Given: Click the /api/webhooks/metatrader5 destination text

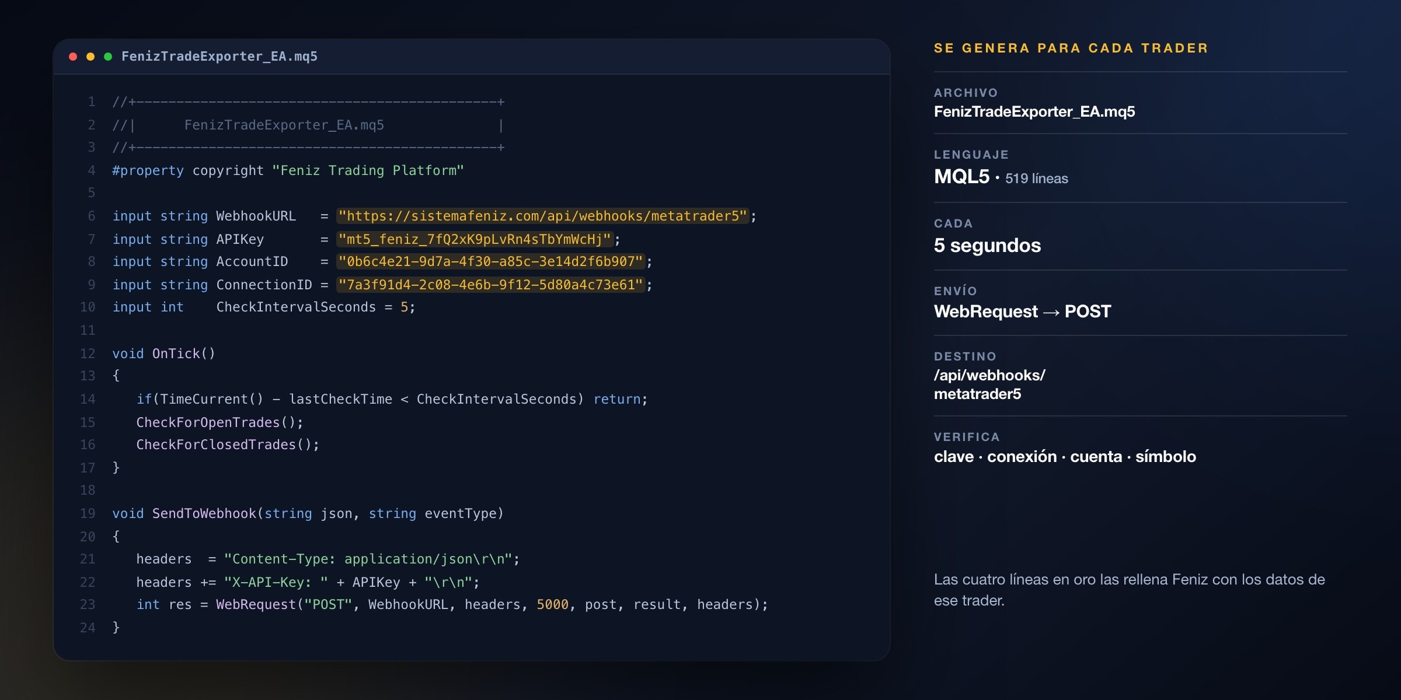Looking at the screenshot, I should 989,384.
